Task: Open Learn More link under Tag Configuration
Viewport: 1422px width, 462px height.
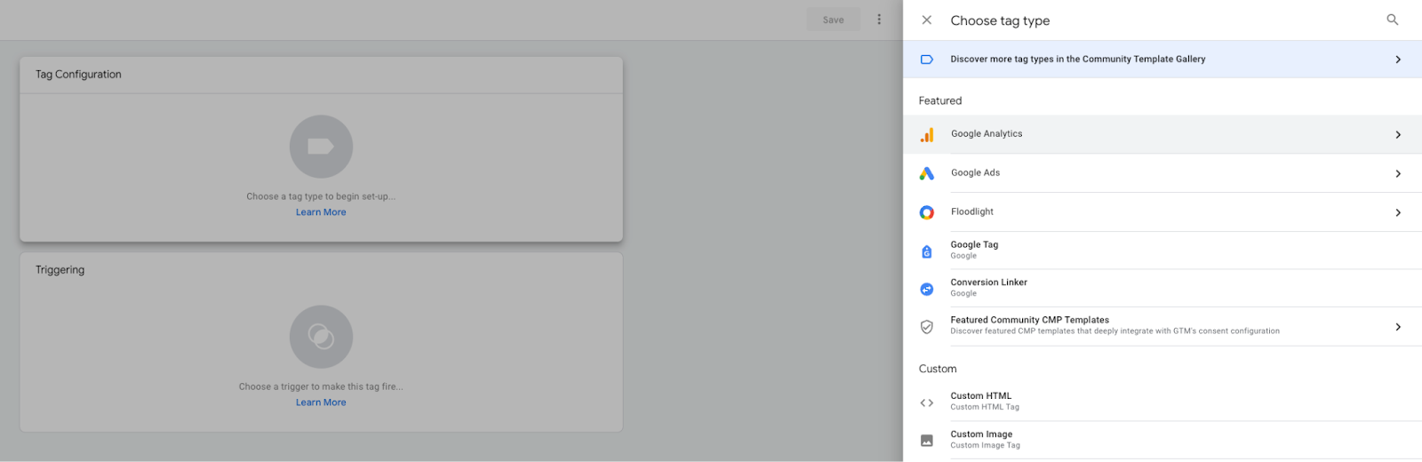Action: [x=321, y=212]
